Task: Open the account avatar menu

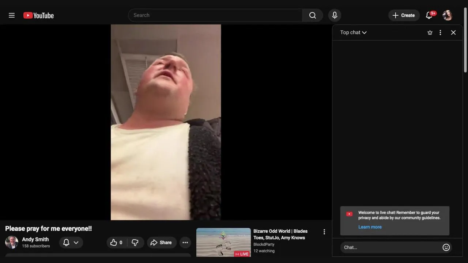Action: point(448,15)
